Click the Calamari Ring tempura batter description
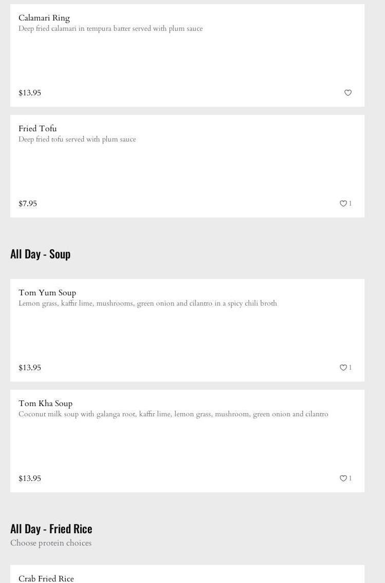The image size is (385, 583). pos(110,29)
